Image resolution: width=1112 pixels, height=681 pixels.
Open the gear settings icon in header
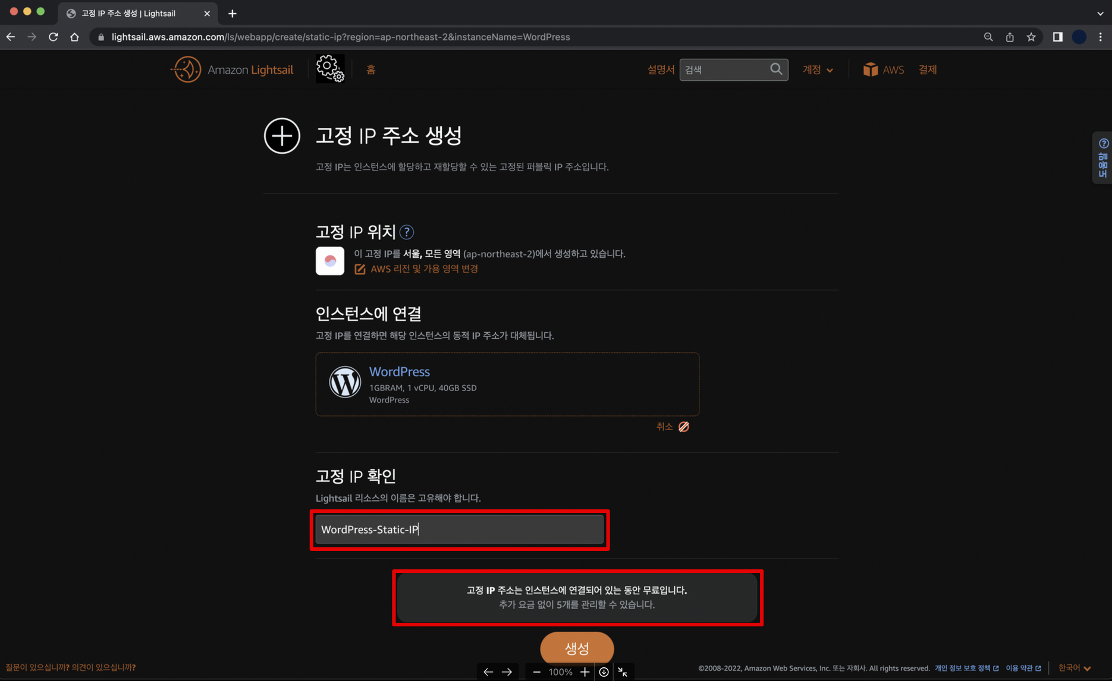click(x=330, y=69)
